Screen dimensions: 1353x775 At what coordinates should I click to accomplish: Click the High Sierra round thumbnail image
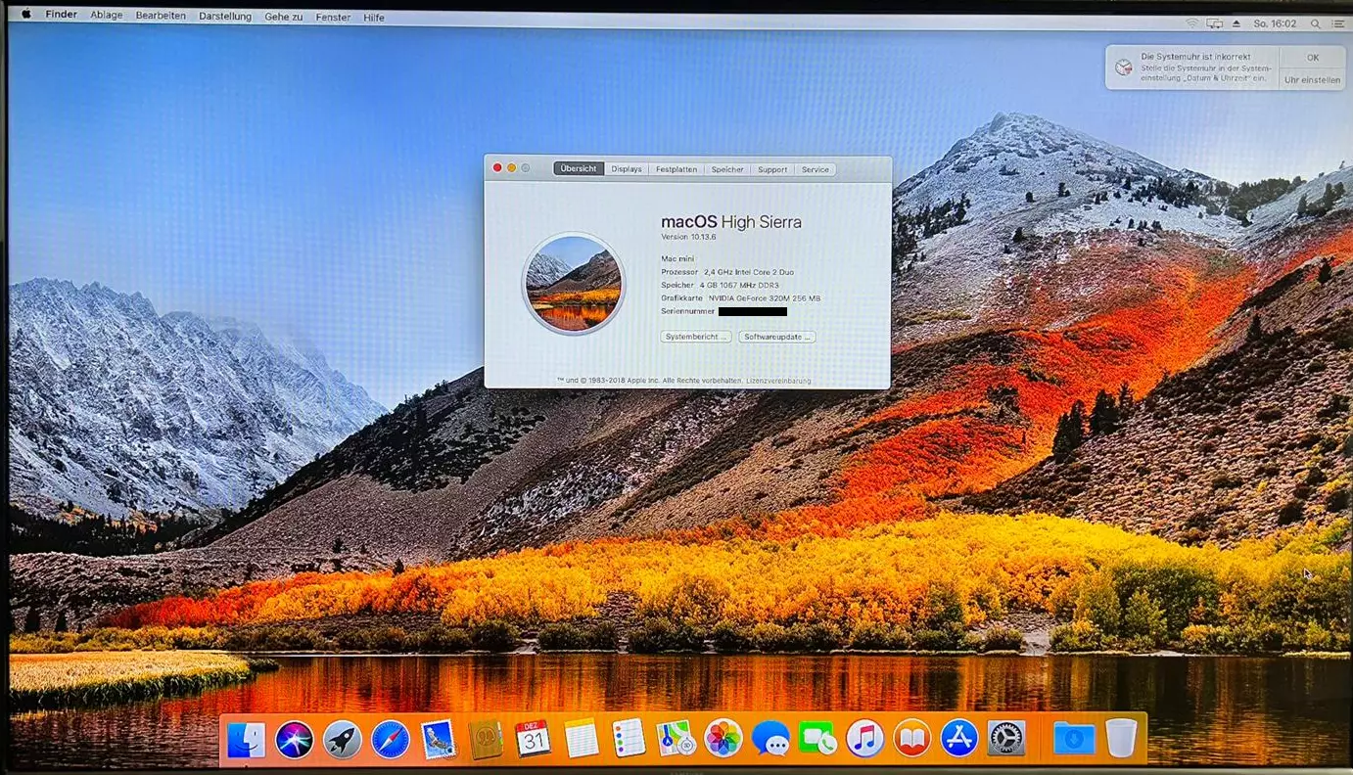(573, 284)
